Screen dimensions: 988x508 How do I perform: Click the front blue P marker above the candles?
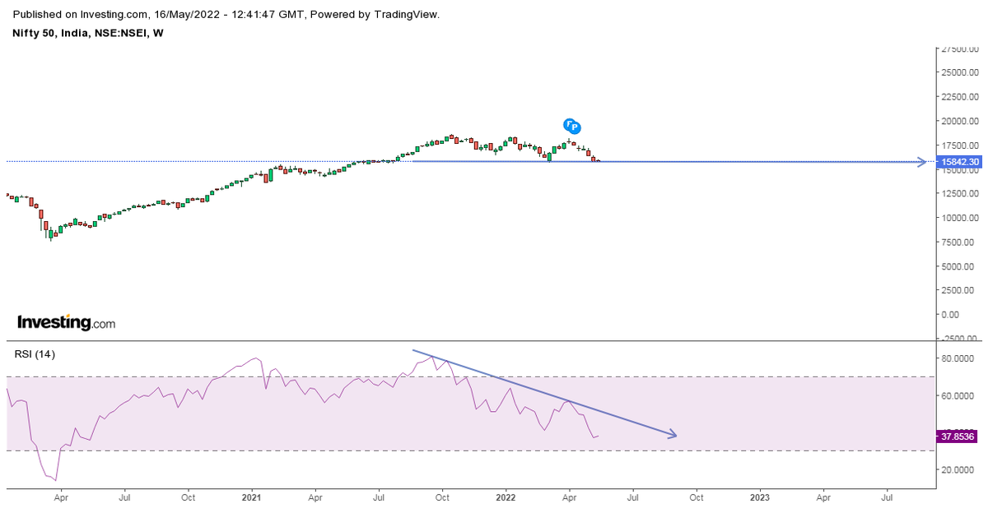(575, 127)
